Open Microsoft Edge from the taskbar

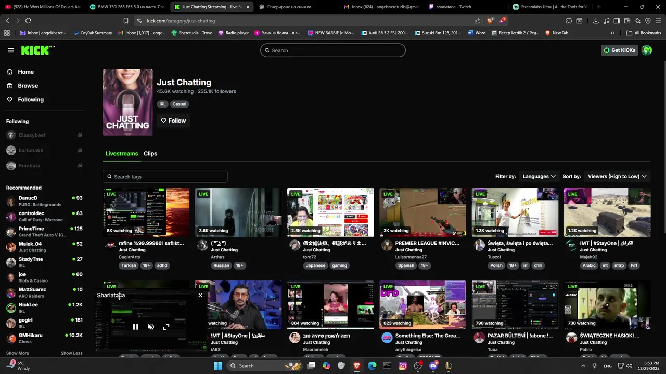click(x=372, y=366)
